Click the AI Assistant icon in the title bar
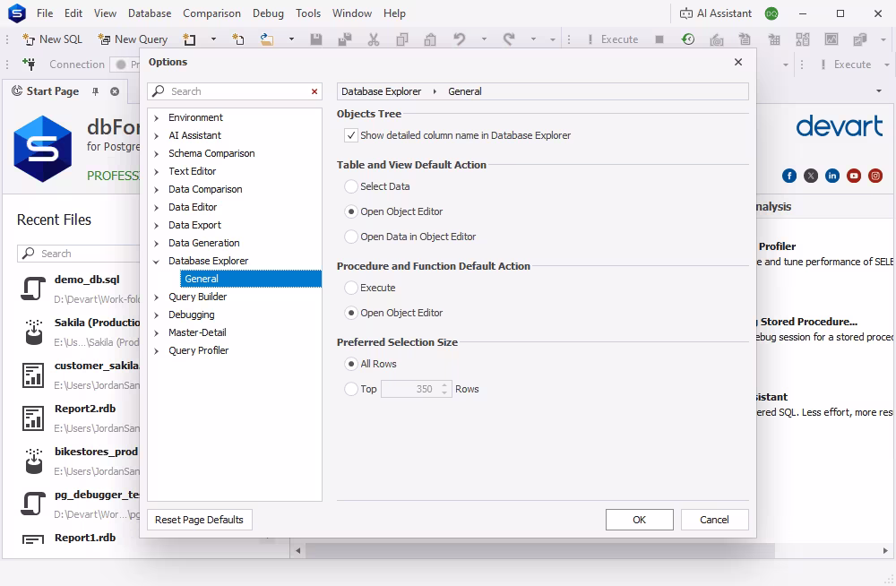The height and width of the screenshot is (586, 896). pos(686,13)
